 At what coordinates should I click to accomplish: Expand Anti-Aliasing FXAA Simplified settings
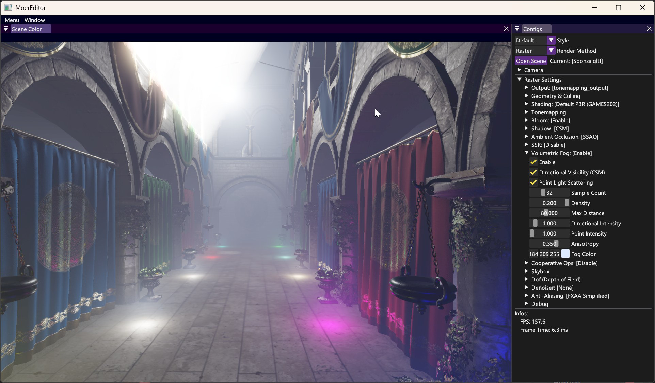coord(527,296)
